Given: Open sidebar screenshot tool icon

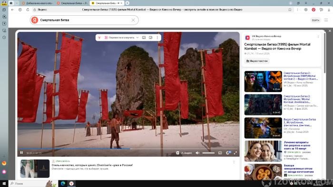Looking at the screenshot, I should coord(4,31).
